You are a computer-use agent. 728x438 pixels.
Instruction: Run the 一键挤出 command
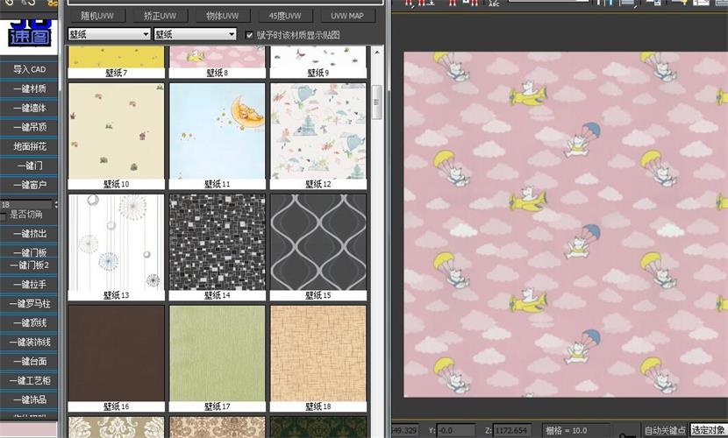click(29, 234)
